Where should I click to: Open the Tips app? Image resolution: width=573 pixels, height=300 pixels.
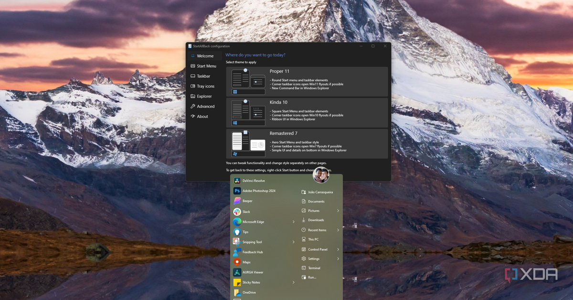245,232
